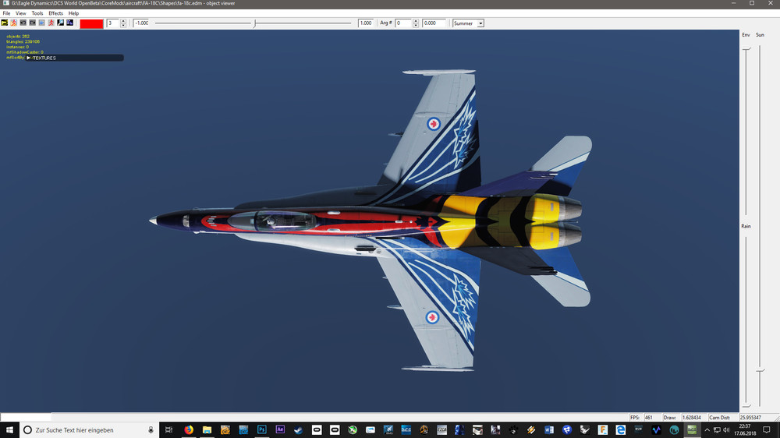Click the blue arrow toolbar icon
Viewport: 780px width, 438px height.
42,23
